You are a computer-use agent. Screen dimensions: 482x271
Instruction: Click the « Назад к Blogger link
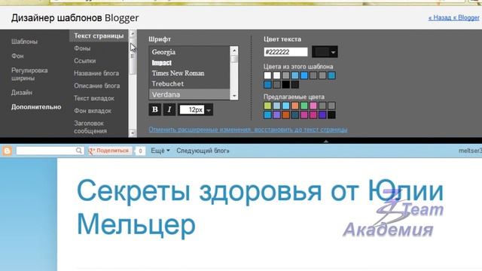click(x=454, y=18)
